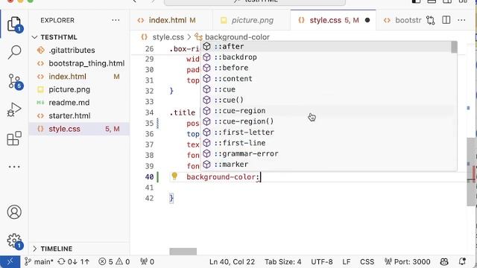Expand the TIMELINE section
477x268 pixels.
click(x=79, y=249)
